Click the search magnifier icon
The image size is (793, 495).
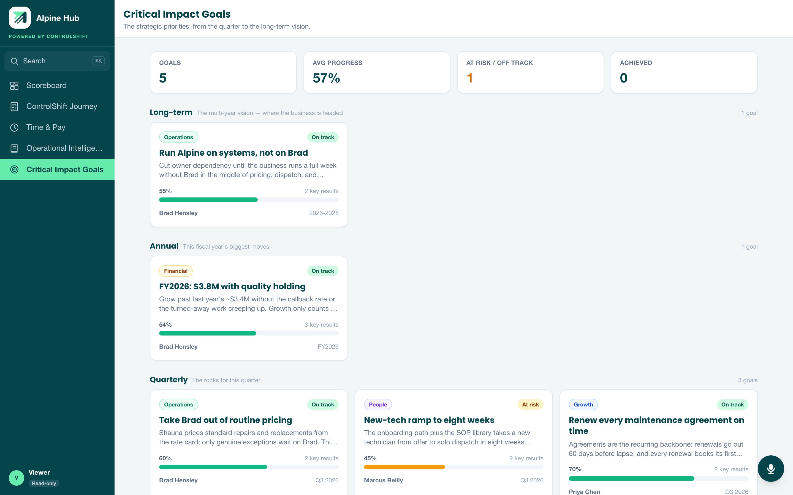point(14,61)
